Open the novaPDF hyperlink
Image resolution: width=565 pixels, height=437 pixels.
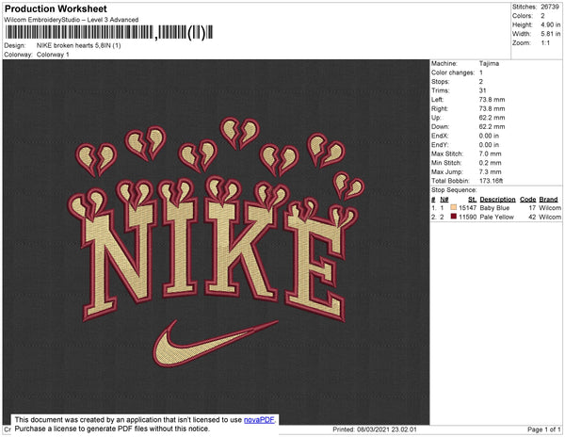(x=259, y=420)
